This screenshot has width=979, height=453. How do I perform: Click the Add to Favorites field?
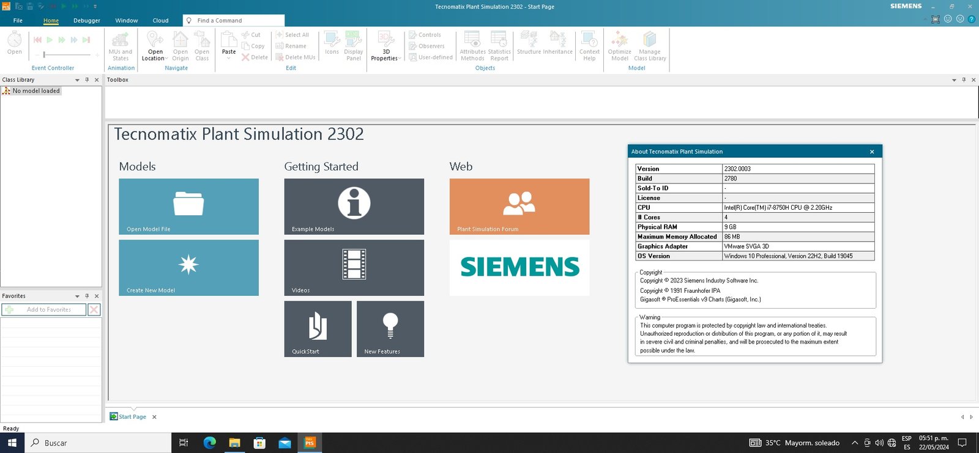(x=44, y=309)
